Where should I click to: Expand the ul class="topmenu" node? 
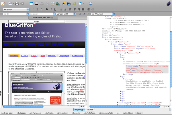click(114, 46)
